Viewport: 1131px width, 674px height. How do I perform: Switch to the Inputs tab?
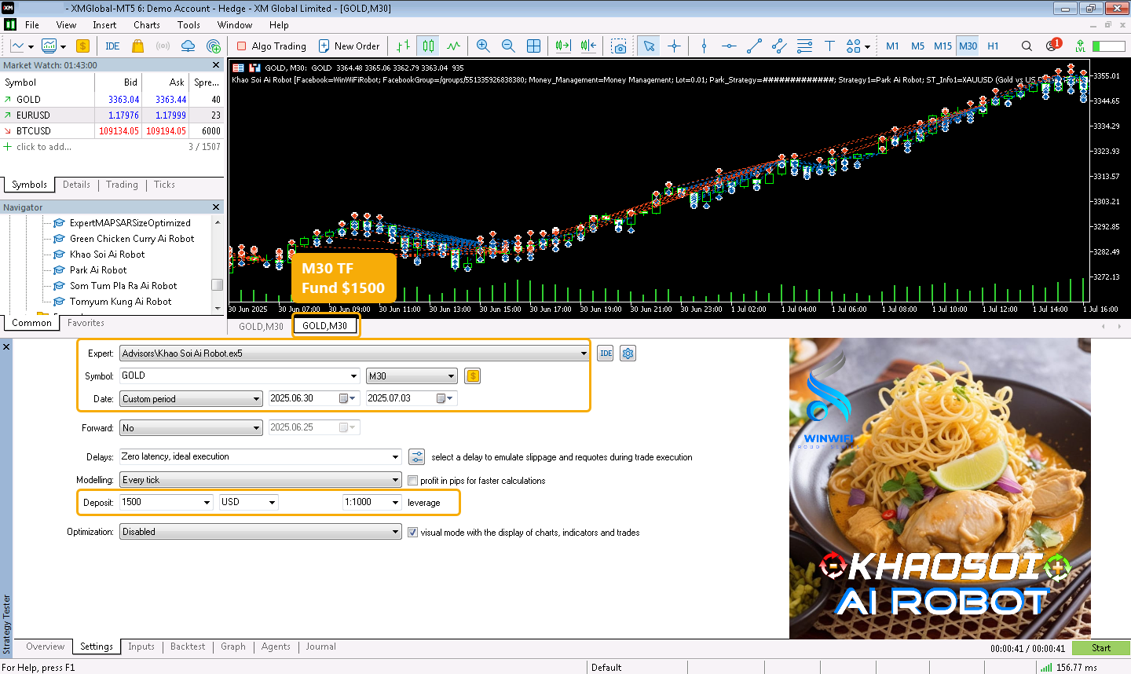(x=141, y=647)
